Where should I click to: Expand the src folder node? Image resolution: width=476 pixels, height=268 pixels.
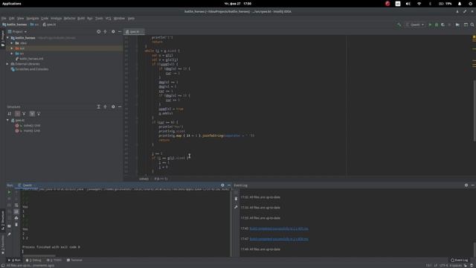click(12, 54)
